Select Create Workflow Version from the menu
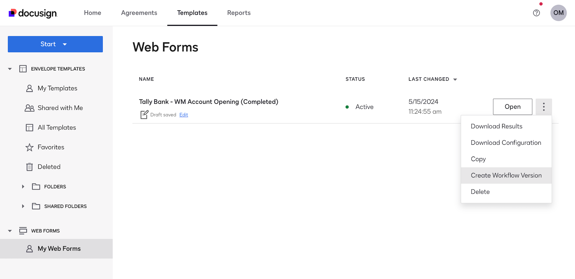 pyautogui.click(x=506, y=175)
